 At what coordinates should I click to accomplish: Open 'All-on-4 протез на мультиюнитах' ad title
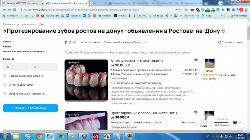(137, 61)
